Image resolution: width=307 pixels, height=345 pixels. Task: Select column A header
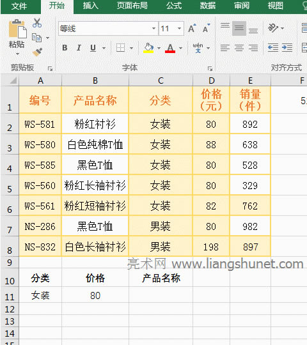[40, 80]
